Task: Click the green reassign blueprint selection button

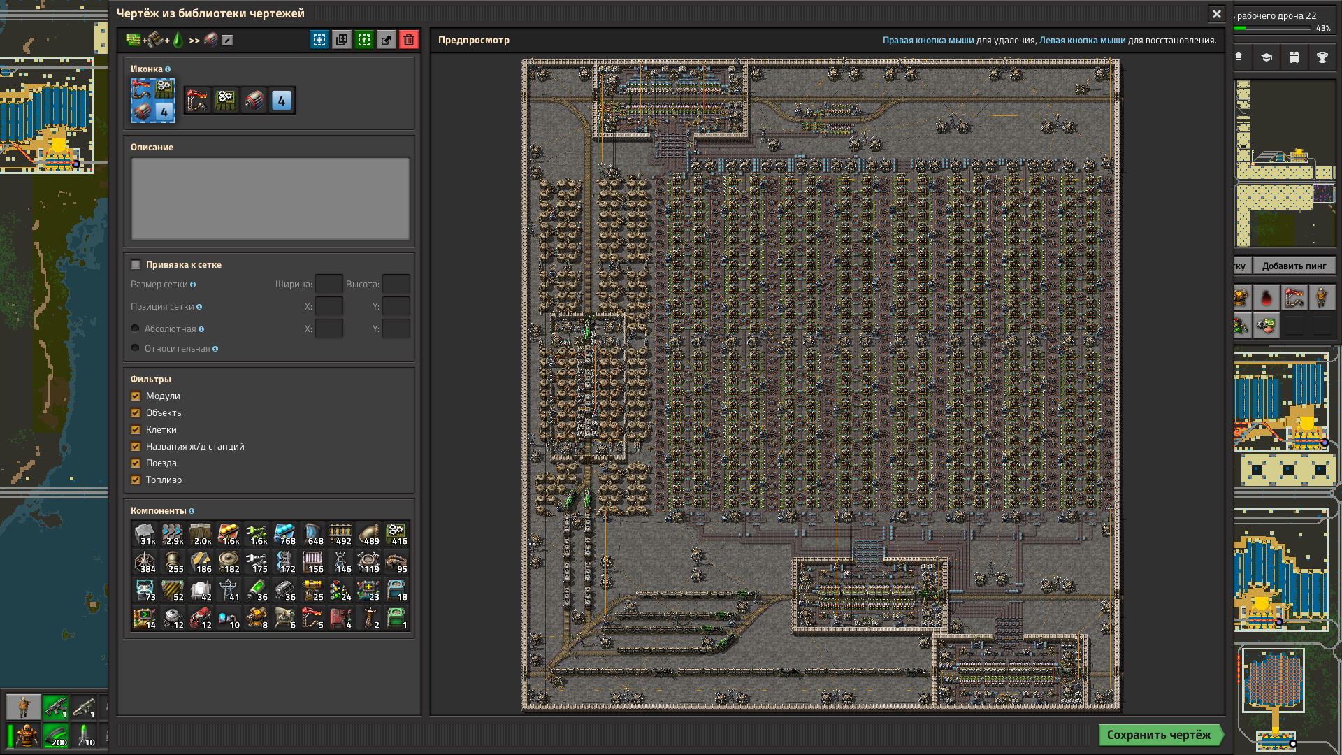Action: click(364, 40)
